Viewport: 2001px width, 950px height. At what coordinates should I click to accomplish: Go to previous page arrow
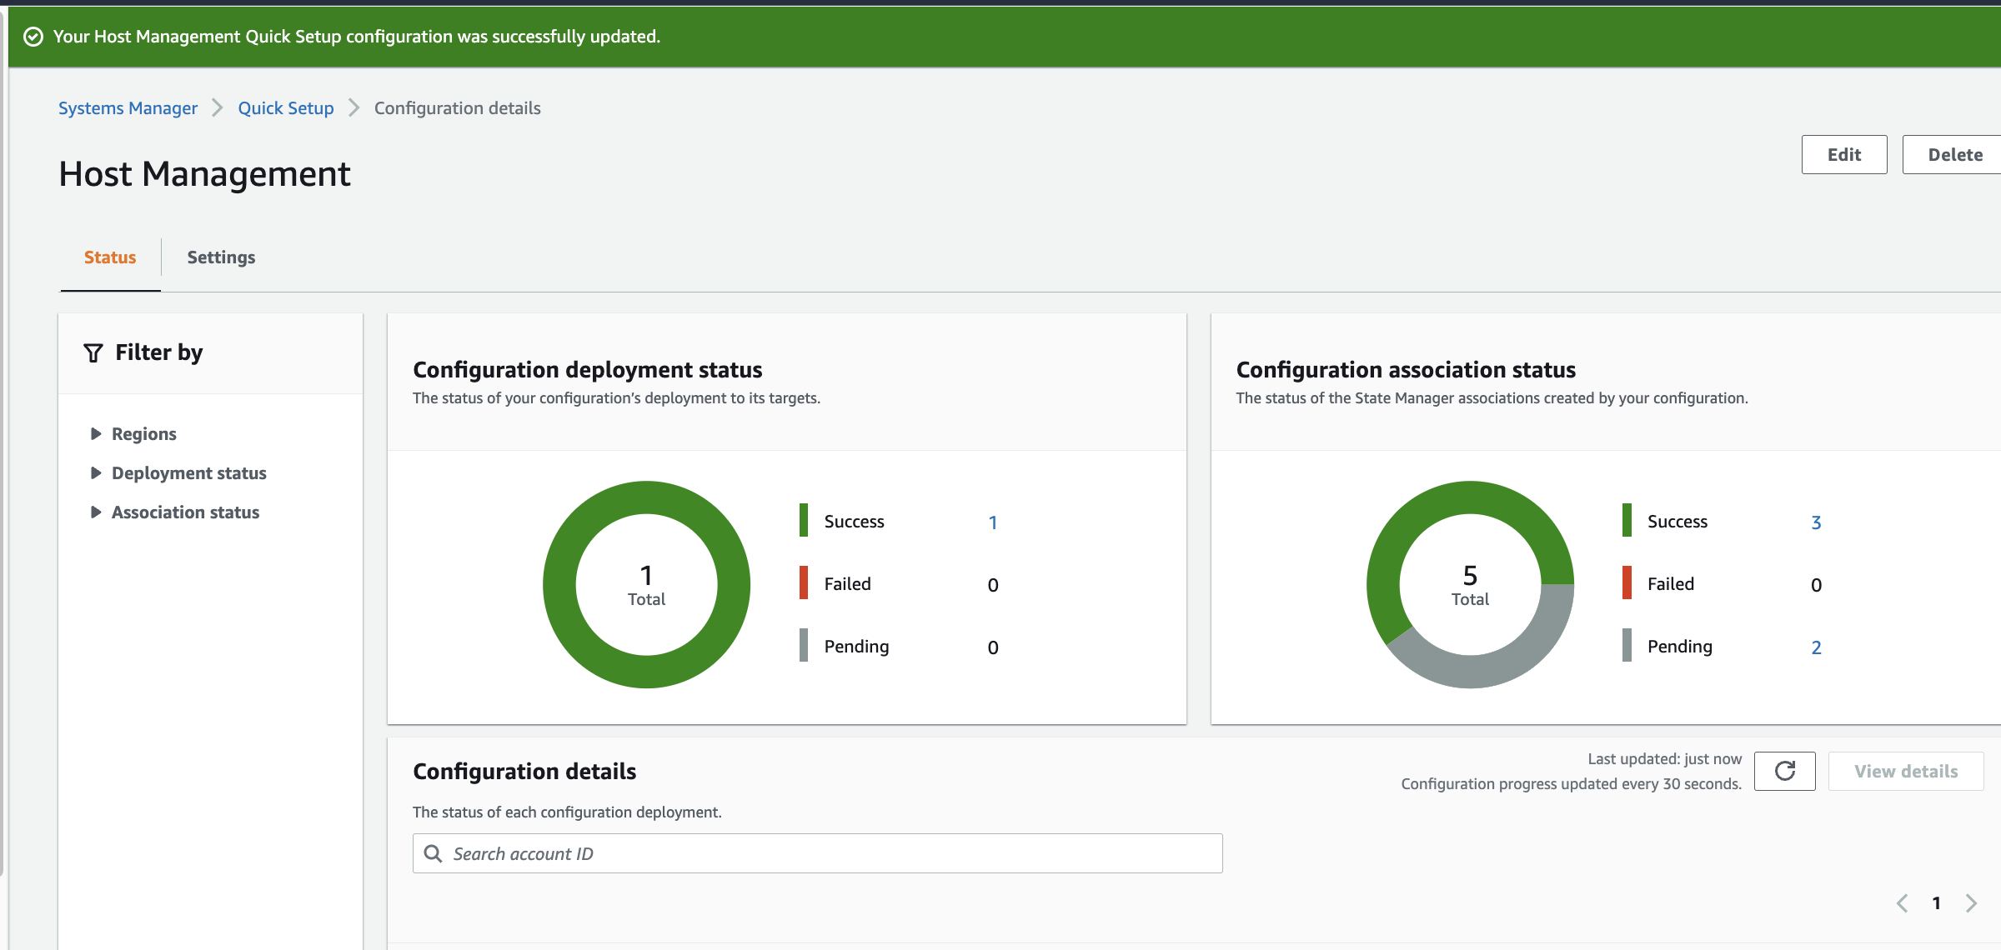click(1903, 903)
